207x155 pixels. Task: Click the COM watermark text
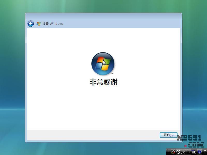pos(196,145)
